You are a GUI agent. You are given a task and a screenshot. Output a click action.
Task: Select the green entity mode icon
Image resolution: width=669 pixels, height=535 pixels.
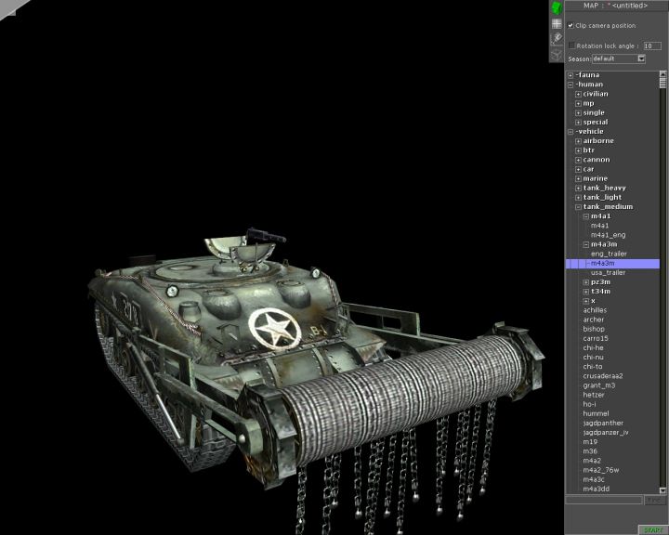click(x=557, y=7)
